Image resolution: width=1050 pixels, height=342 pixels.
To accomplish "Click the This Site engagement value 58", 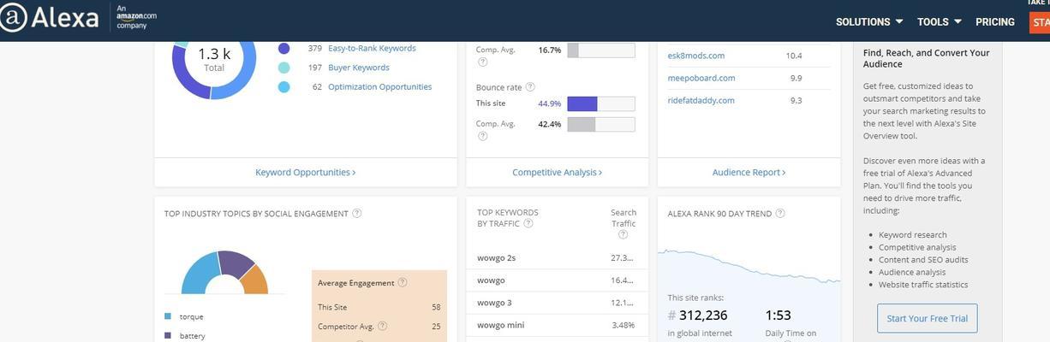I will coord(436,307).
